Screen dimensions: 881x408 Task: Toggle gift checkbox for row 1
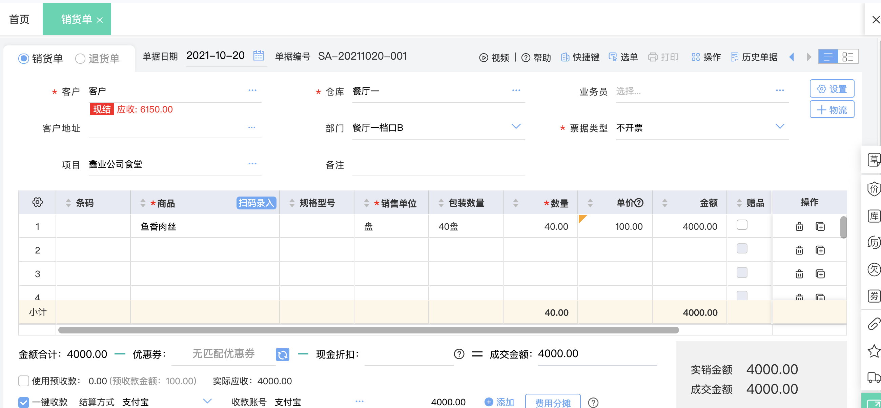tap(742, 225)
